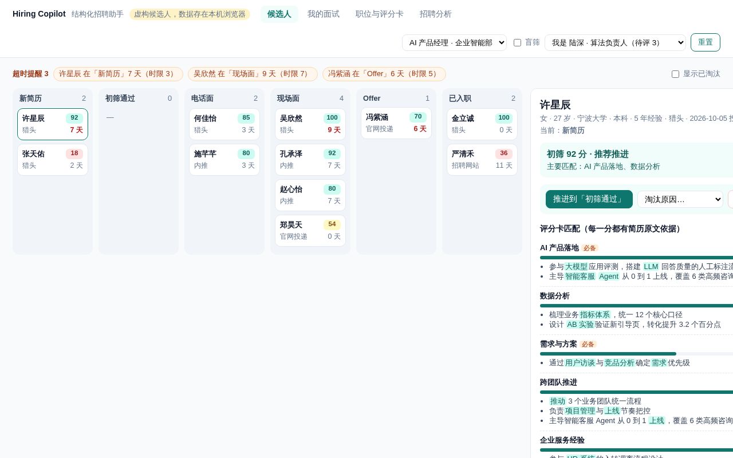Click the 许星辰 overdue alert chip
Screen dimensions: 733x458
[x=118, y=74]
